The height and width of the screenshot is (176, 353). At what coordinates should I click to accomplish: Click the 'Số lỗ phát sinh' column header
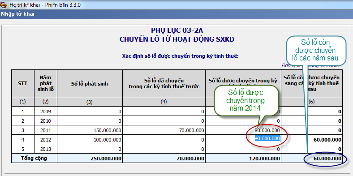click(x=90, y=84)
